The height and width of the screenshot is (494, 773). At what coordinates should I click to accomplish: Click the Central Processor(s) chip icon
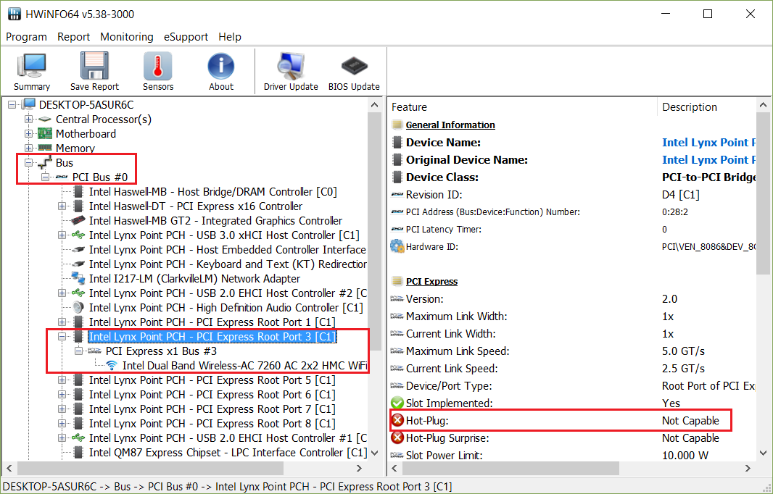pyautogui.click(x=45, y=120)
